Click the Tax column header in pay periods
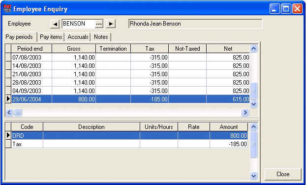This screenshot has width=306, height=185. coord(150,49)
